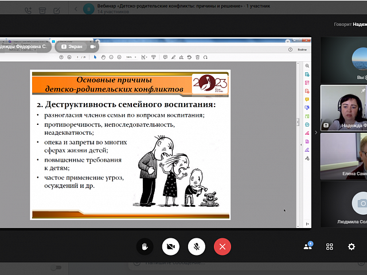Select the hand pan tool in the PDF toolbar
Viewport: 367px width, 275px height.
(x=103, y=57)
